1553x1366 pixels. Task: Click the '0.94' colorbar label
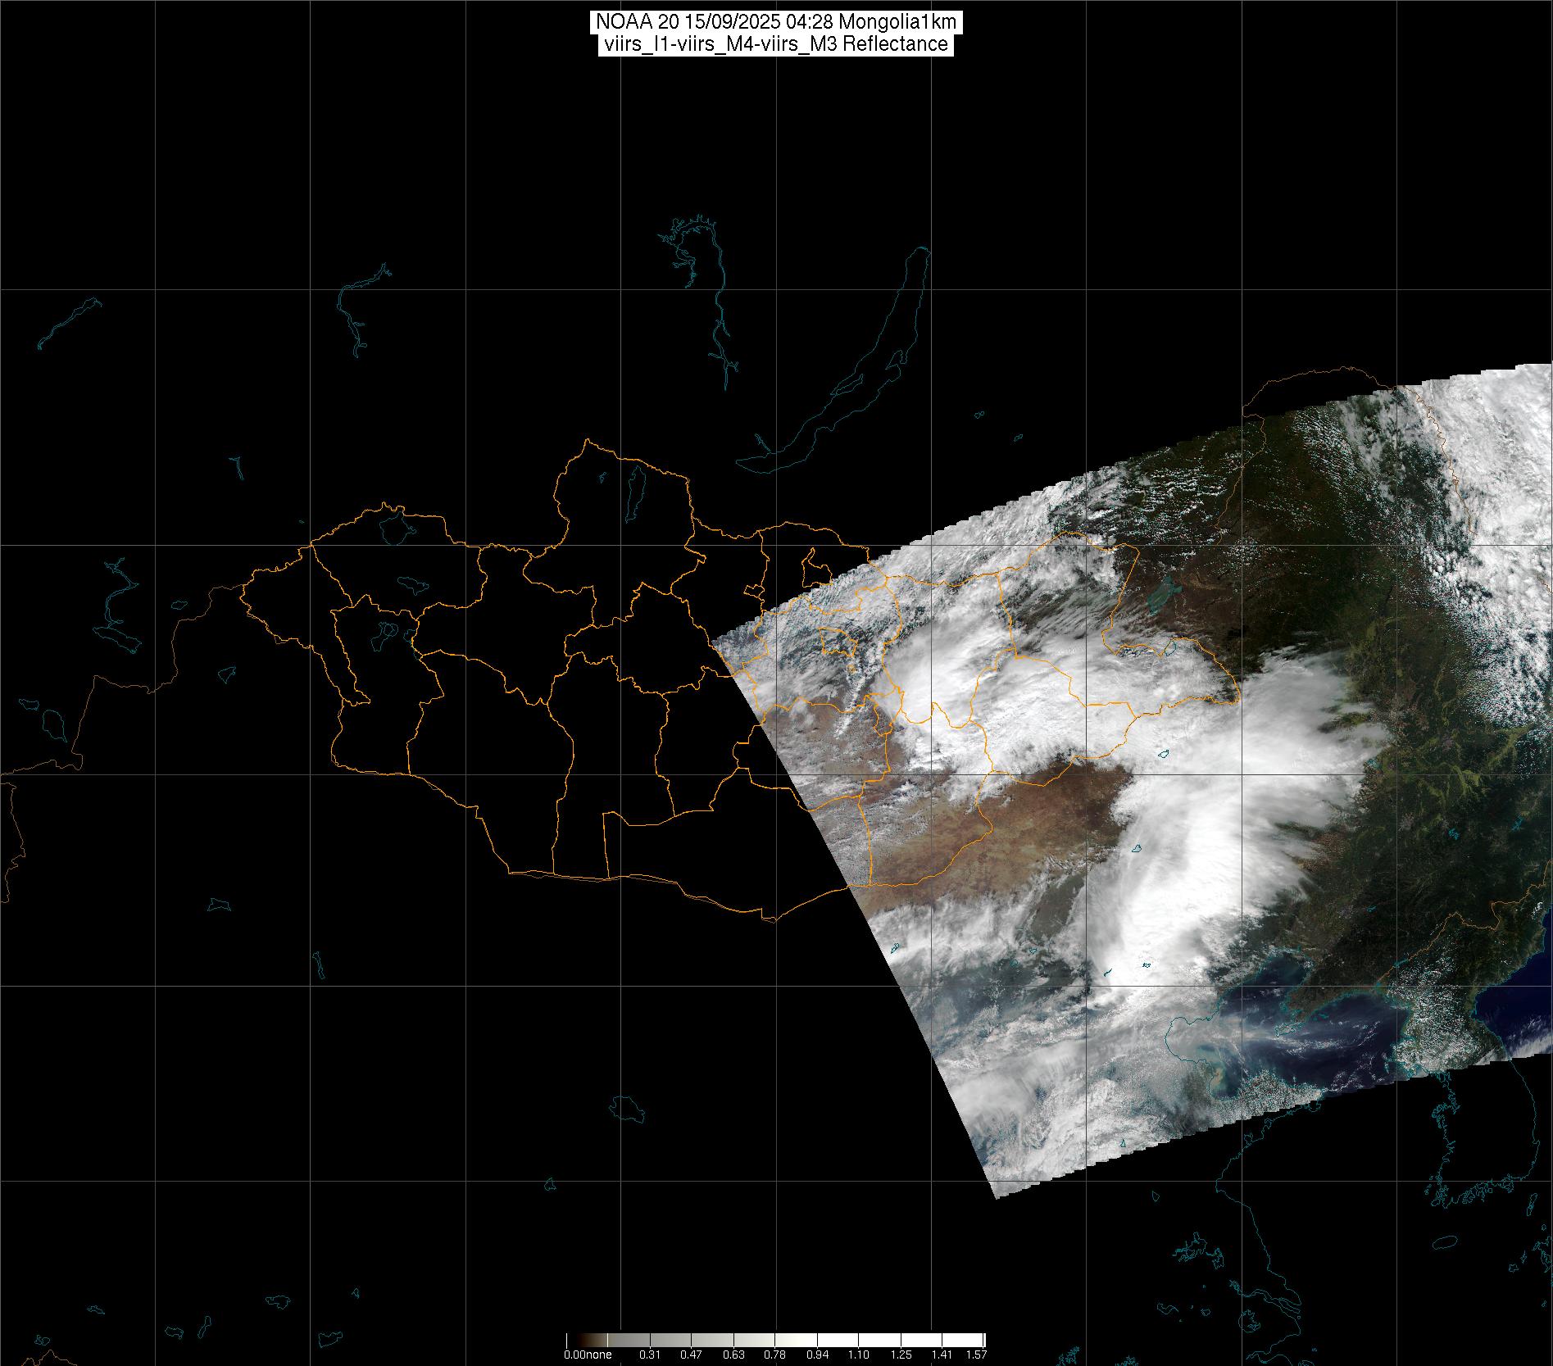(x=817, y=1355)
